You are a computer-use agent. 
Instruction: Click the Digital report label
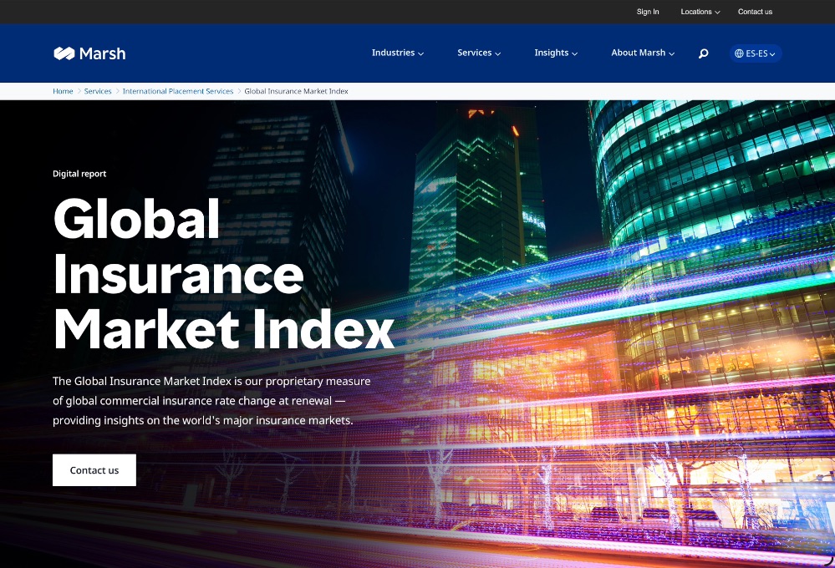click(x=79, y=174)
